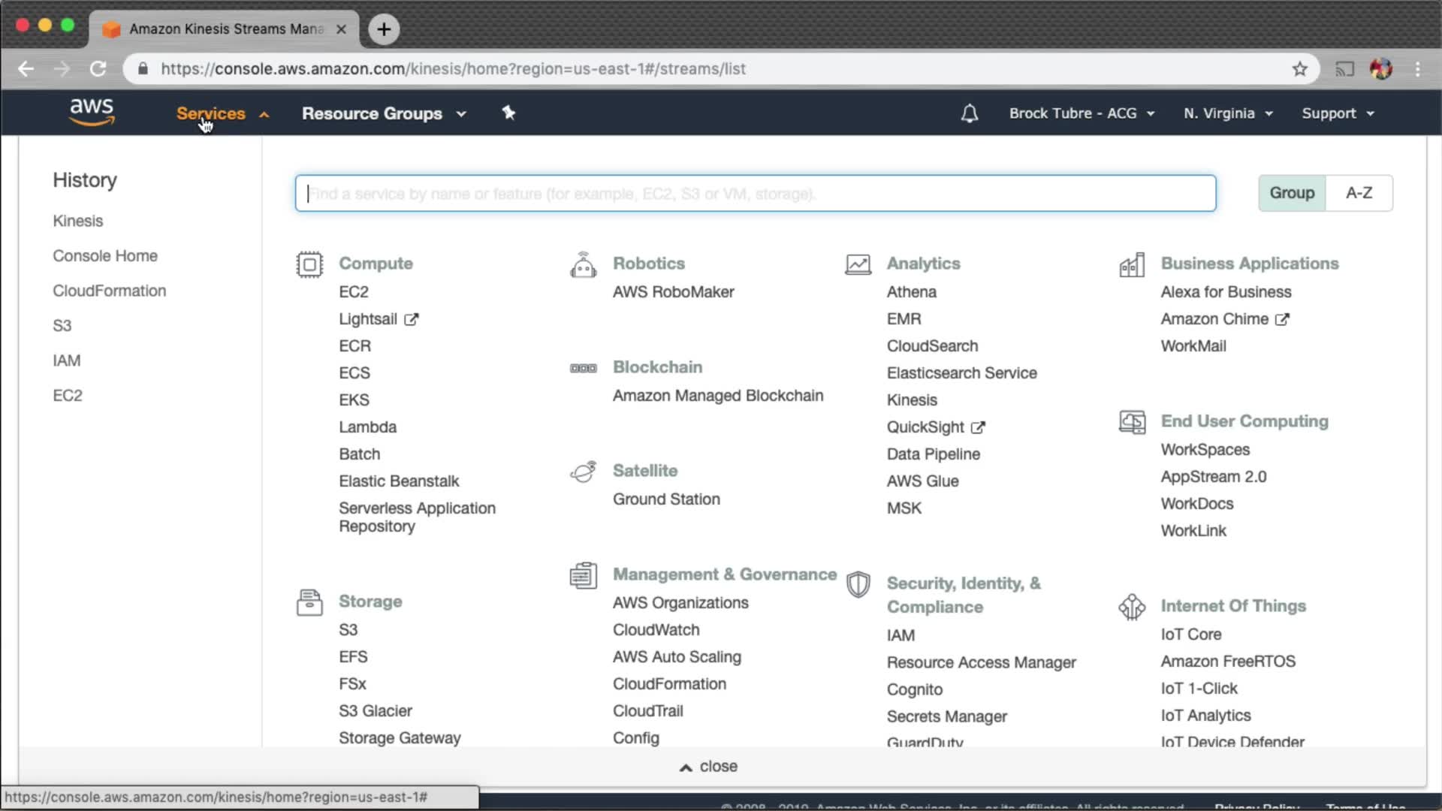The width and height of the screenshot is (1442, 811).
Task: Click the Security shield category icon
Action: coord(858,584)
